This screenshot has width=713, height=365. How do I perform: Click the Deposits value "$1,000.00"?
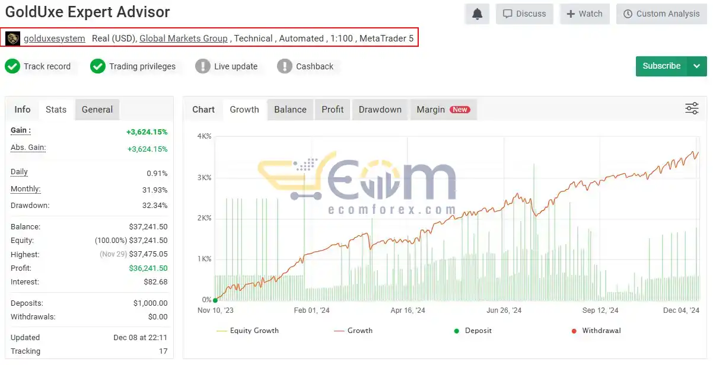151,303
